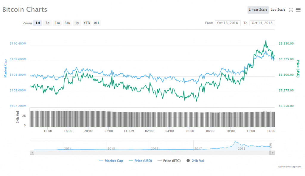Switch to Linear Scale

(258, 10)
